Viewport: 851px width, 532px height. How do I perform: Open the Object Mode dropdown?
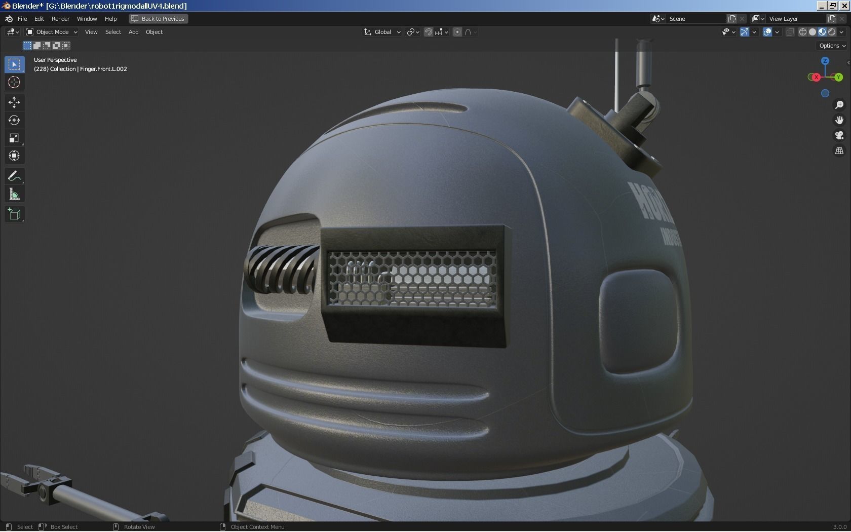pyautogui.click(x=52, y=32)
